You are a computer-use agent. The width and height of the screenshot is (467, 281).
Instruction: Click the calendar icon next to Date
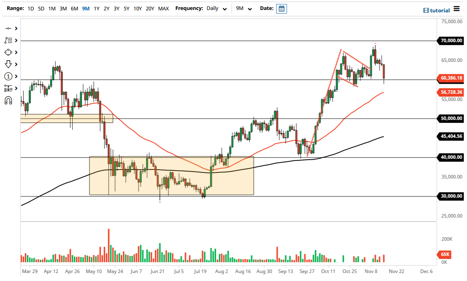coord(281,8)
